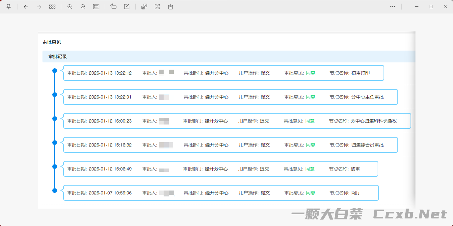
Task: Open the See more ellipsis menu
Action: click(392, 6)
